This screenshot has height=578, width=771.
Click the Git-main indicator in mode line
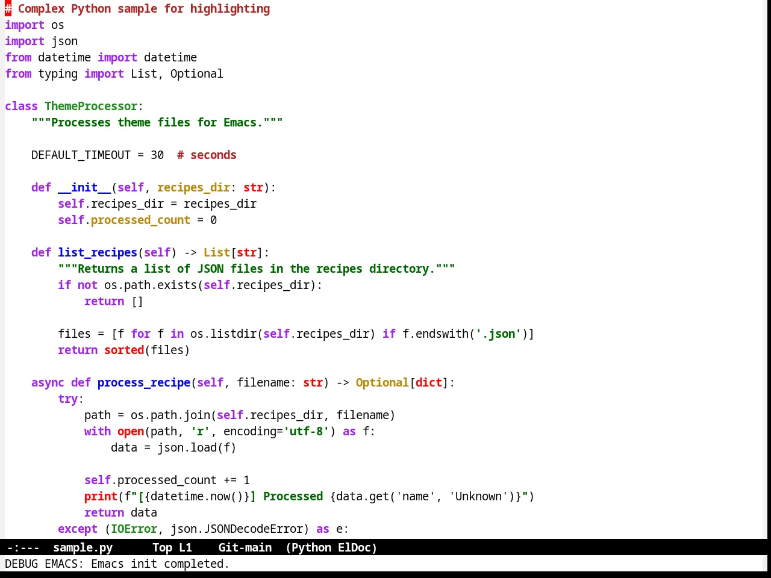(245, 547)
